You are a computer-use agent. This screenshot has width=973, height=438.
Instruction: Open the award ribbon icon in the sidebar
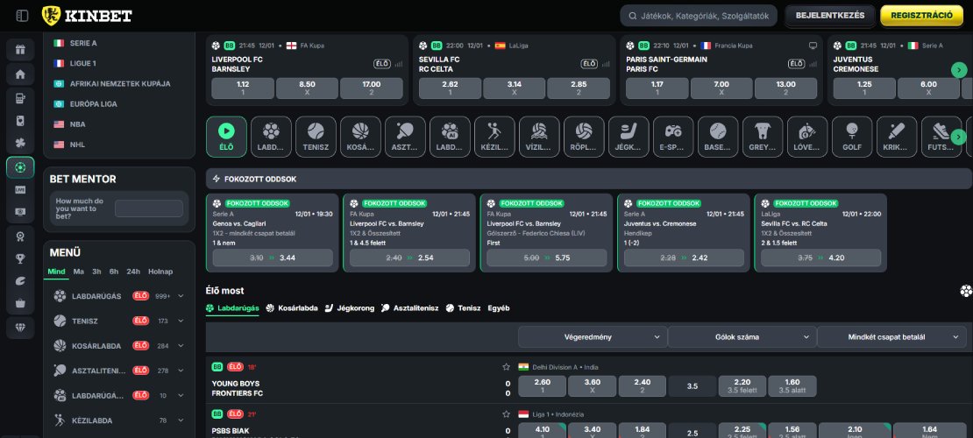click(20, 237)
